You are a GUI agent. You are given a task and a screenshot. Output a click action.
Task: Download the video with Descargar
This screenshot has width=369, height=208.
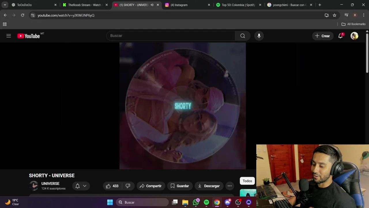pyautogui.click(x=209, y=186)
